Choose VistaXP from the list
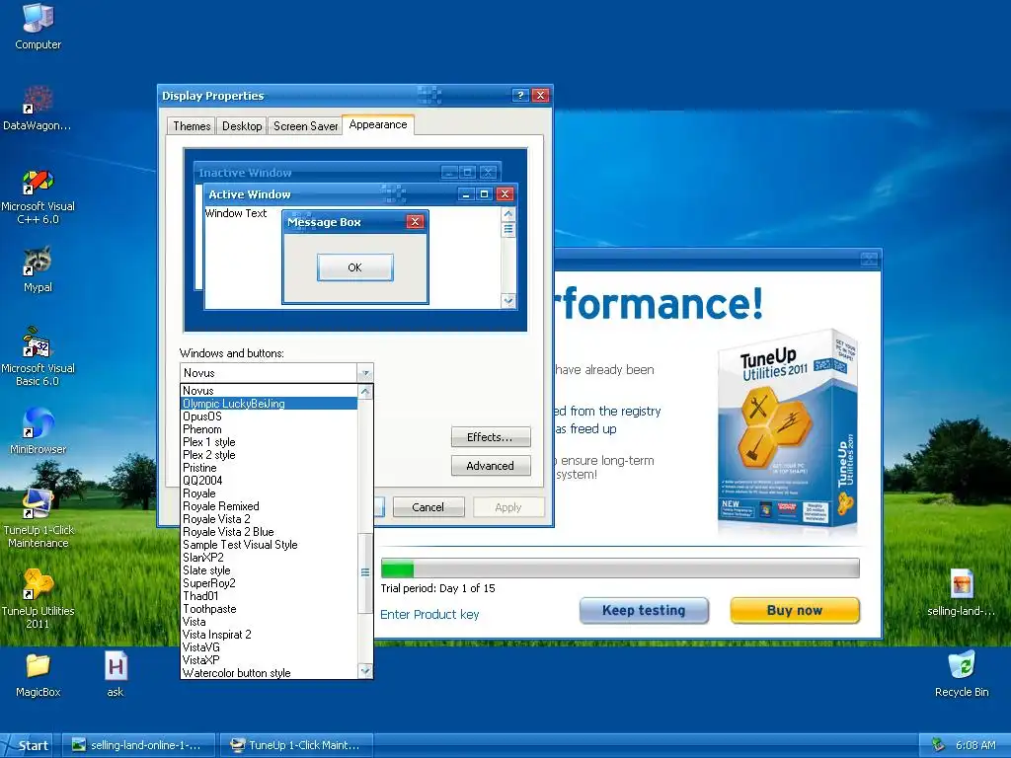This screenshot has width=1011, height=758. pos(269,660)
